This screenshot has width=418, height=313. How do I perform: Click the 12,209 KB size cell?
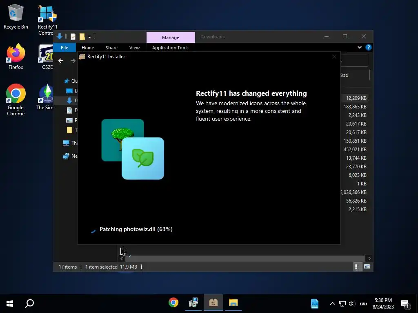pyautogui.click(x=356, y=98)
